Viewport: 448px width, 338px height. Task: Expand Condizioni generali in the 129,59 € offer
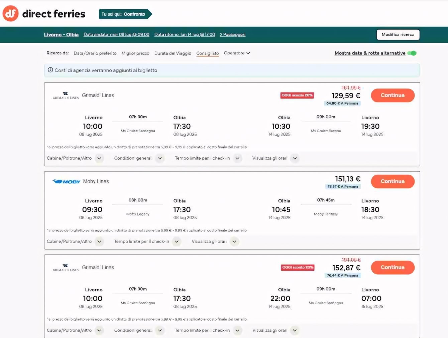point(160,158)
